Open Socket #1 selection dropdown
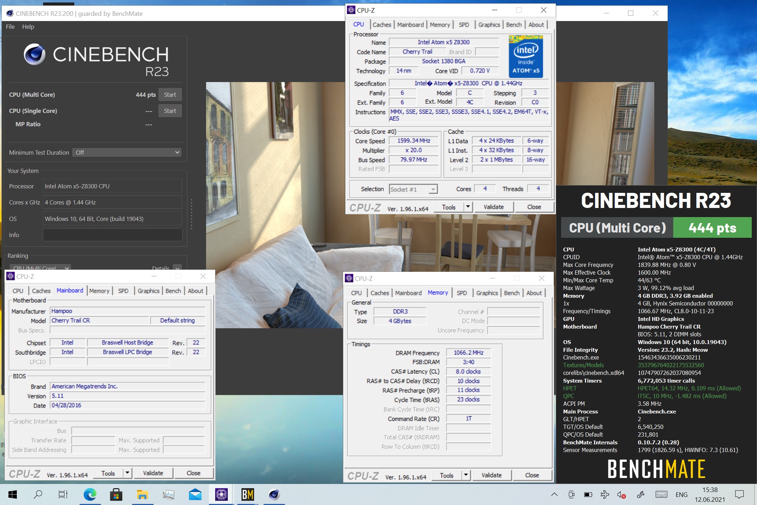This screenshot has width=757, height=505. click(x=414, y=189)
